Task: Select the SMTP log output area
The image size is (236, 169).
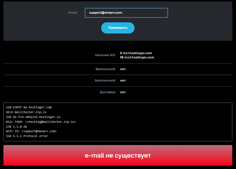Action: pyautogui.click(x=118, y=121)
